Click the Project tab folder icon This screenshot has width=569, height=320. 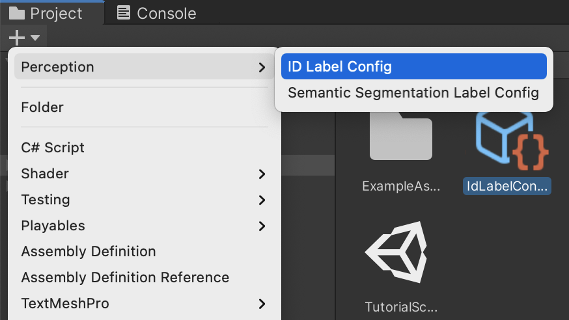coord(17,13)
